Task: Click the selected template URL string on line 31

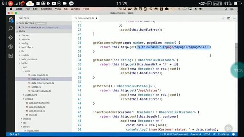Action: (173, 47)
